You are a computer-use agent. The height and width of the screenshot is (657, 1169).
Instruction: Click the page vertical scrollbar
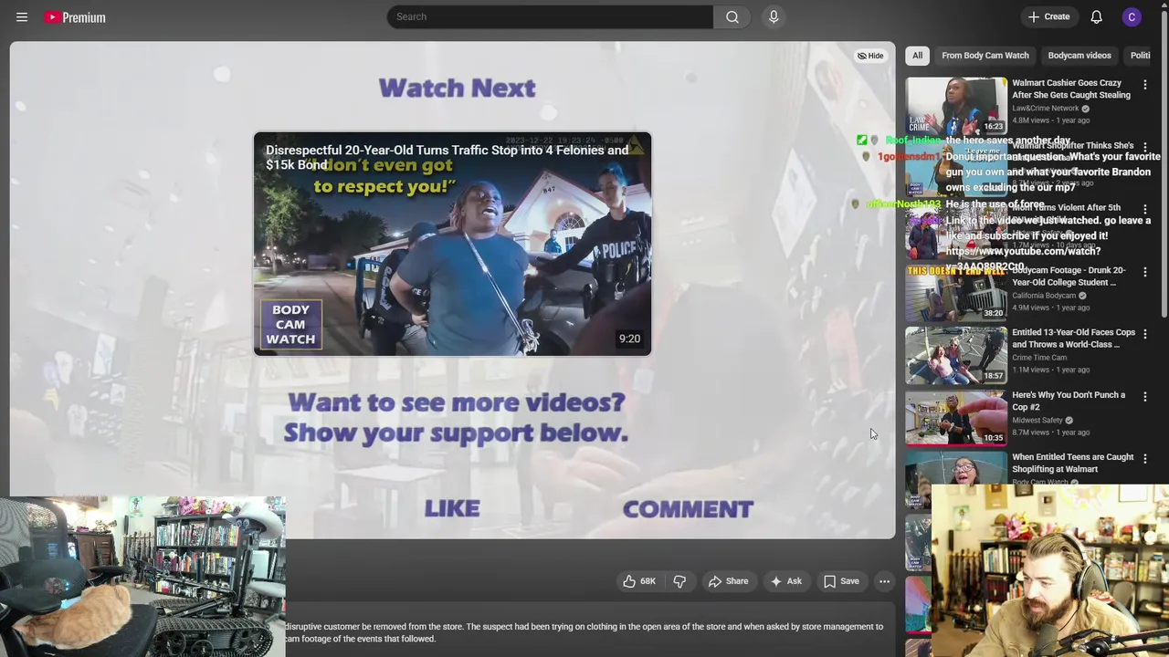click(1164, 164)
